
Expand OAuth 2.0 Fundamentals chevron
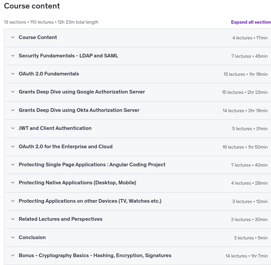click(13, 74)
